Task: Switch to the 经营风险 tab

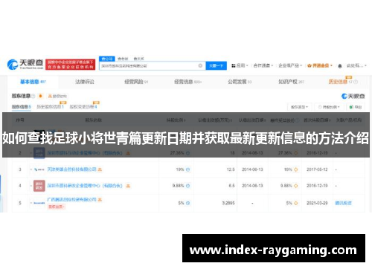Action: pos(136,82)
